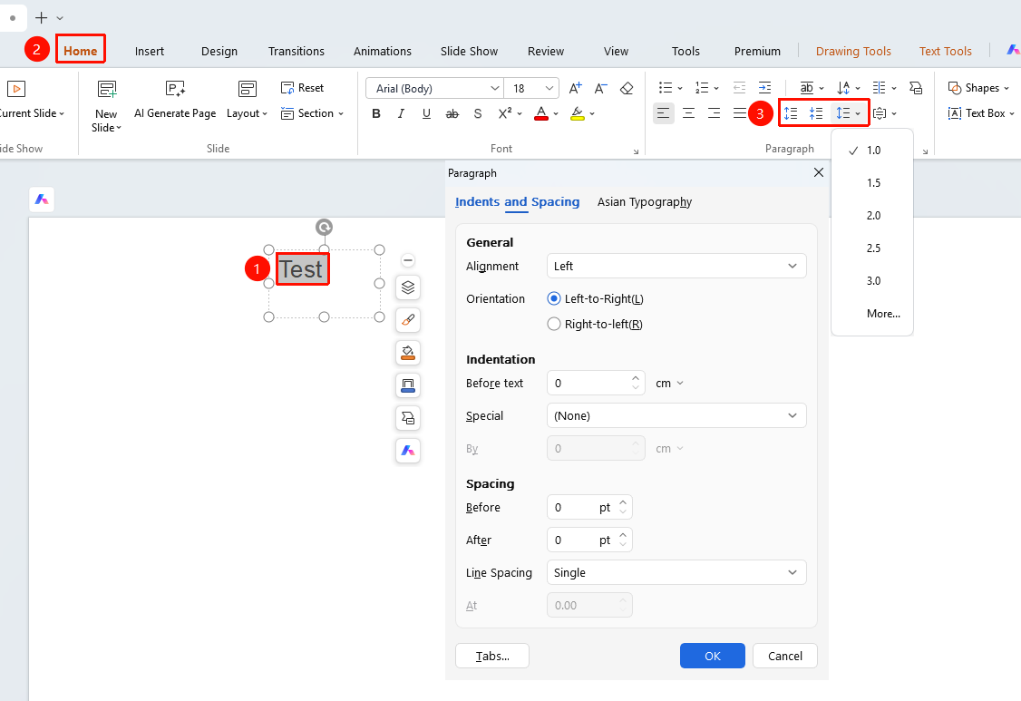The width and height of the screenshot is (1021, 701).
Task: Switch to the Asian Typography tab
Action: [645, 202]
